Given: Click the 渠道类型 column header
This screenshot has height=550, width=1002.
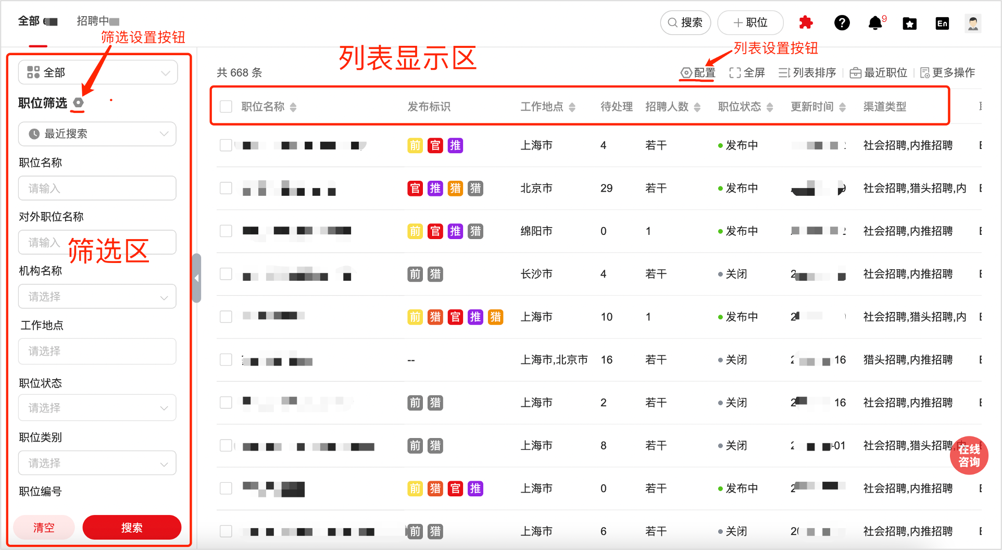Looking at the screenshot, I should 885,107.
